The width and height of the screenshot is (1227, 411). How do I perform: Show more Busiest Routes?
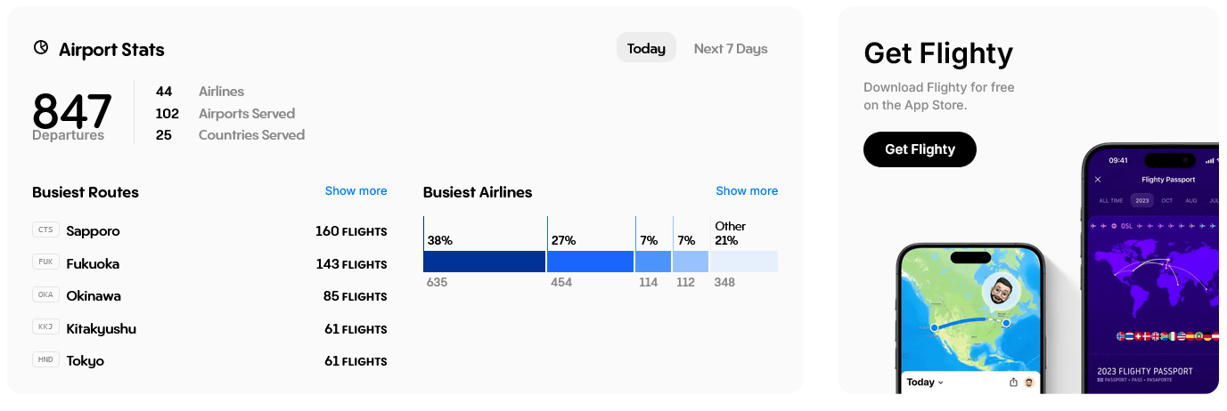click(356, 190)
